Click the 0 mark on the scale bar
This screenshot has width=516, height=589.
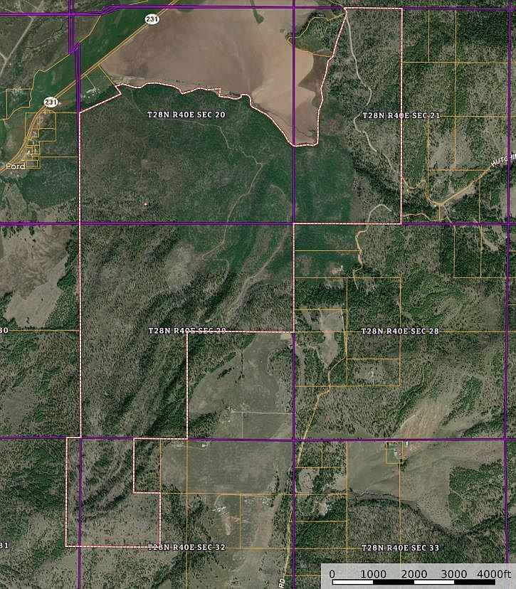coord(332,574)
